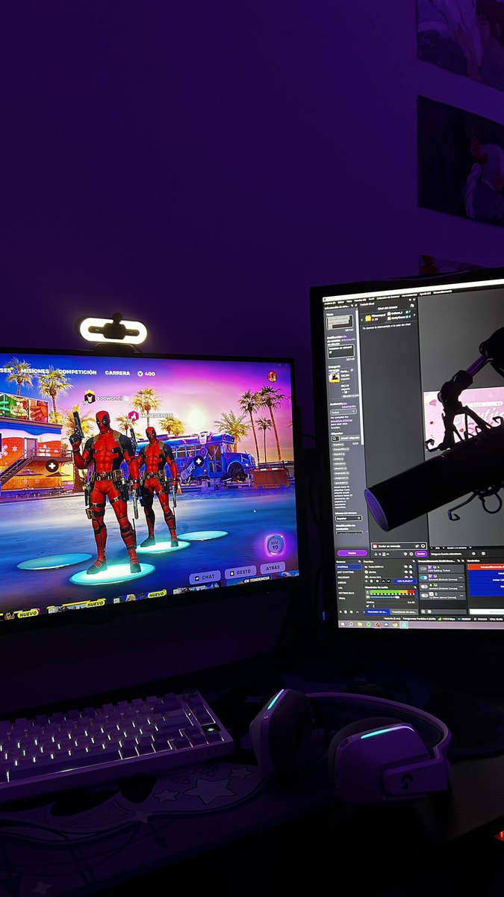This screenshot has width=504, height=897.
Task: Click the 400 V-Bucks balance in Fortnite
Action: (x=146, y=373)
